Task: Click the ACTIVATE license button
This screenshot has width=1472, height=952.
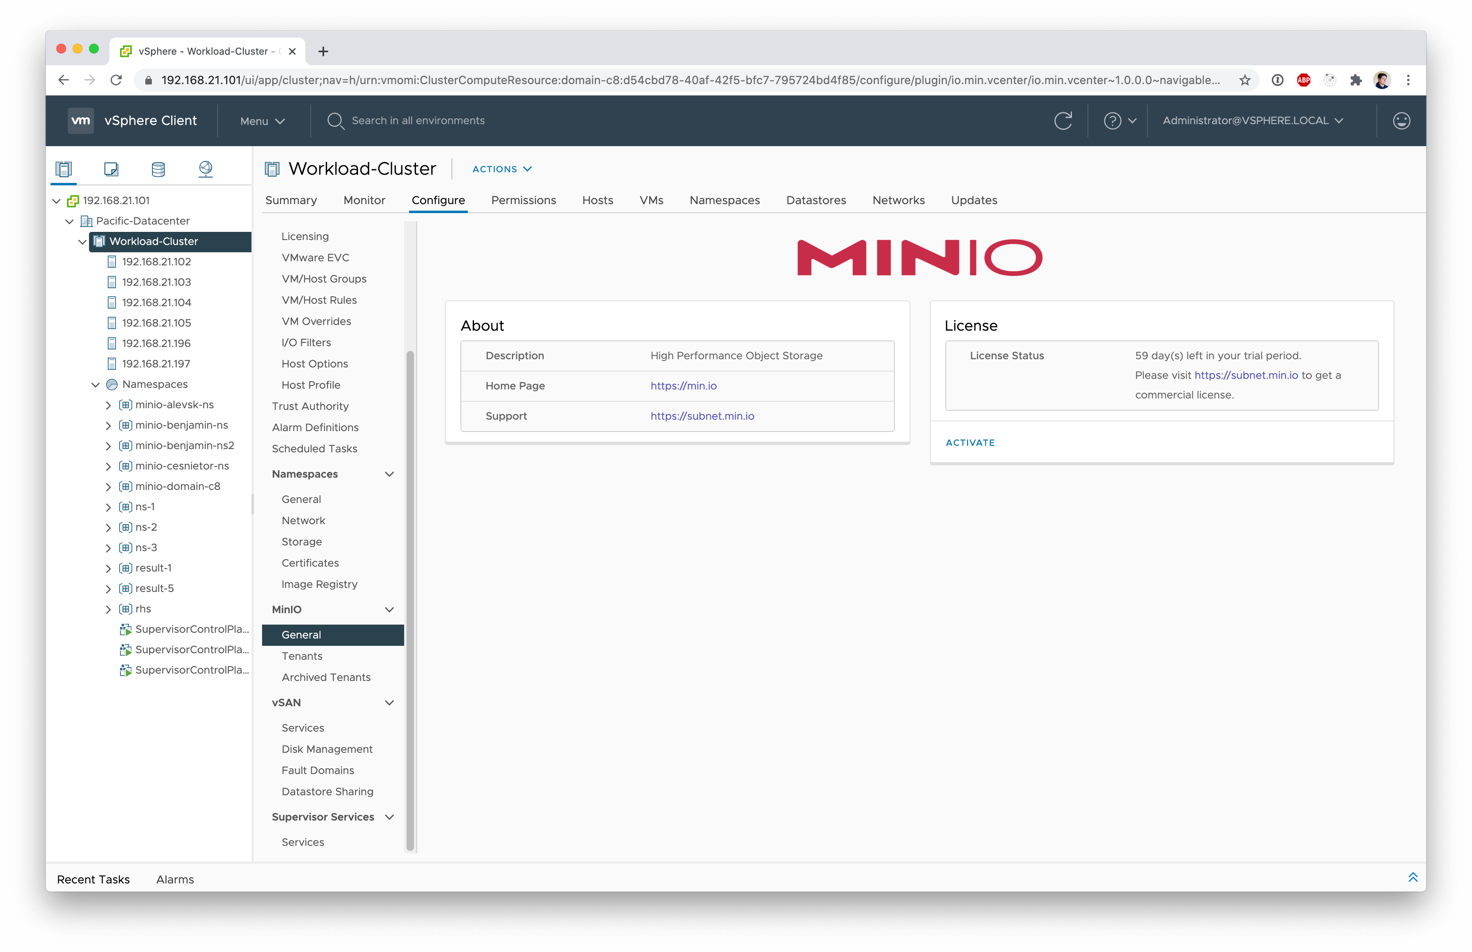Action: click(969, 443)
